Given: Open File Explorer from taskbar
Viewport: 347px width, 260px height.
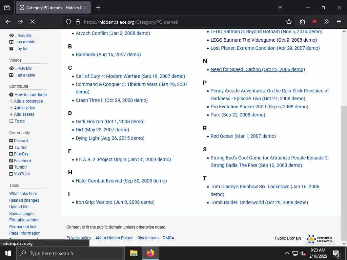Looking at the screenshot, I should (x=134, y=253).
